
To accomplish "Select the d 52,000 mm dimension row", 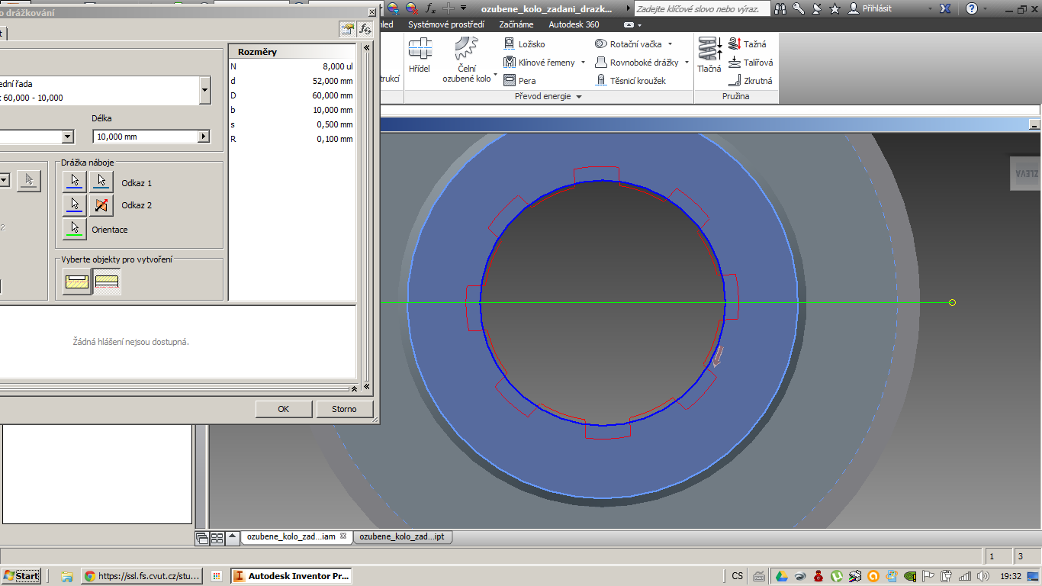I will [292, 81].
